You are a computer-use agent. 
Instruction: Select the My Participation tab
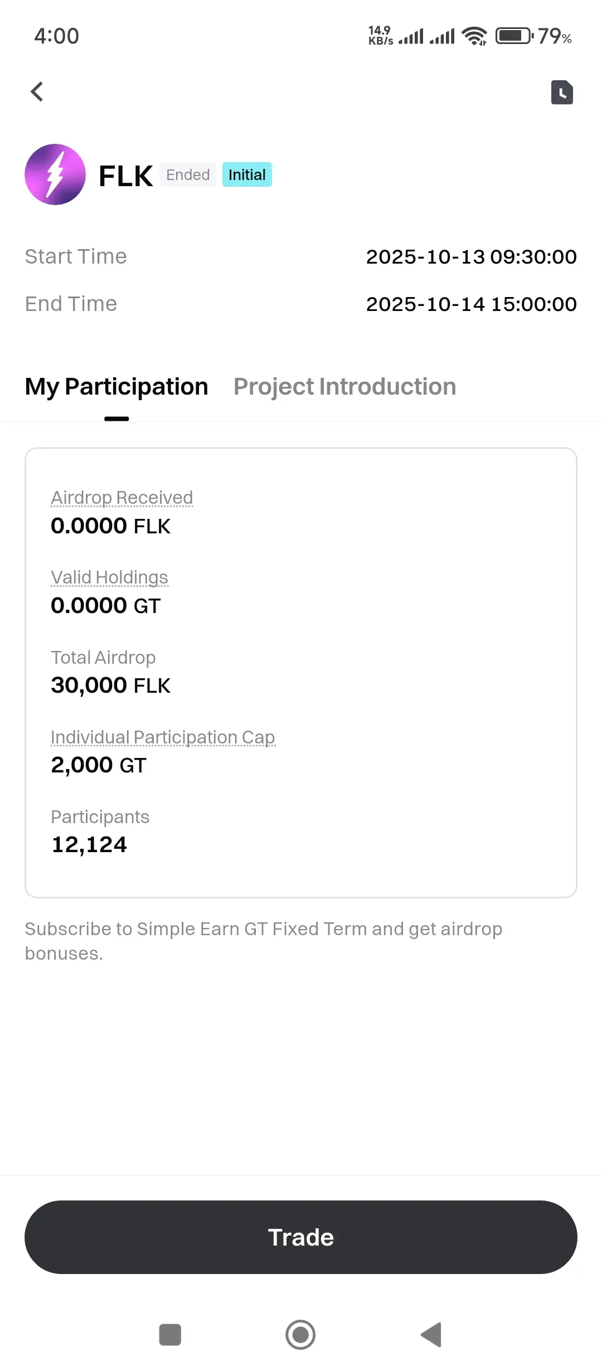(116, 387)
